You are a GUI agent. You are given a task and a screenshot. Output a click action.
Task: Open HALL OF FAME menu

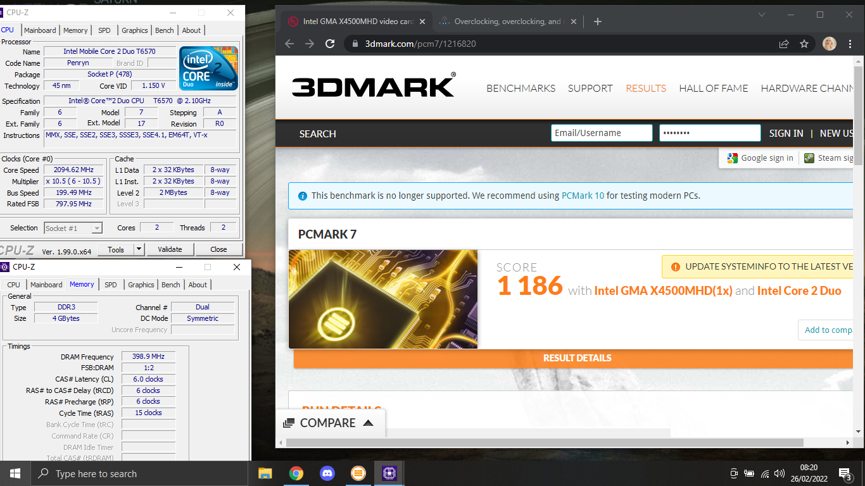coord(714,89)
